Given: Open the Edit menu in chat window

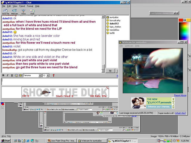Looking at the screenshot, I should pyautogui.click(x=9, y=6).
